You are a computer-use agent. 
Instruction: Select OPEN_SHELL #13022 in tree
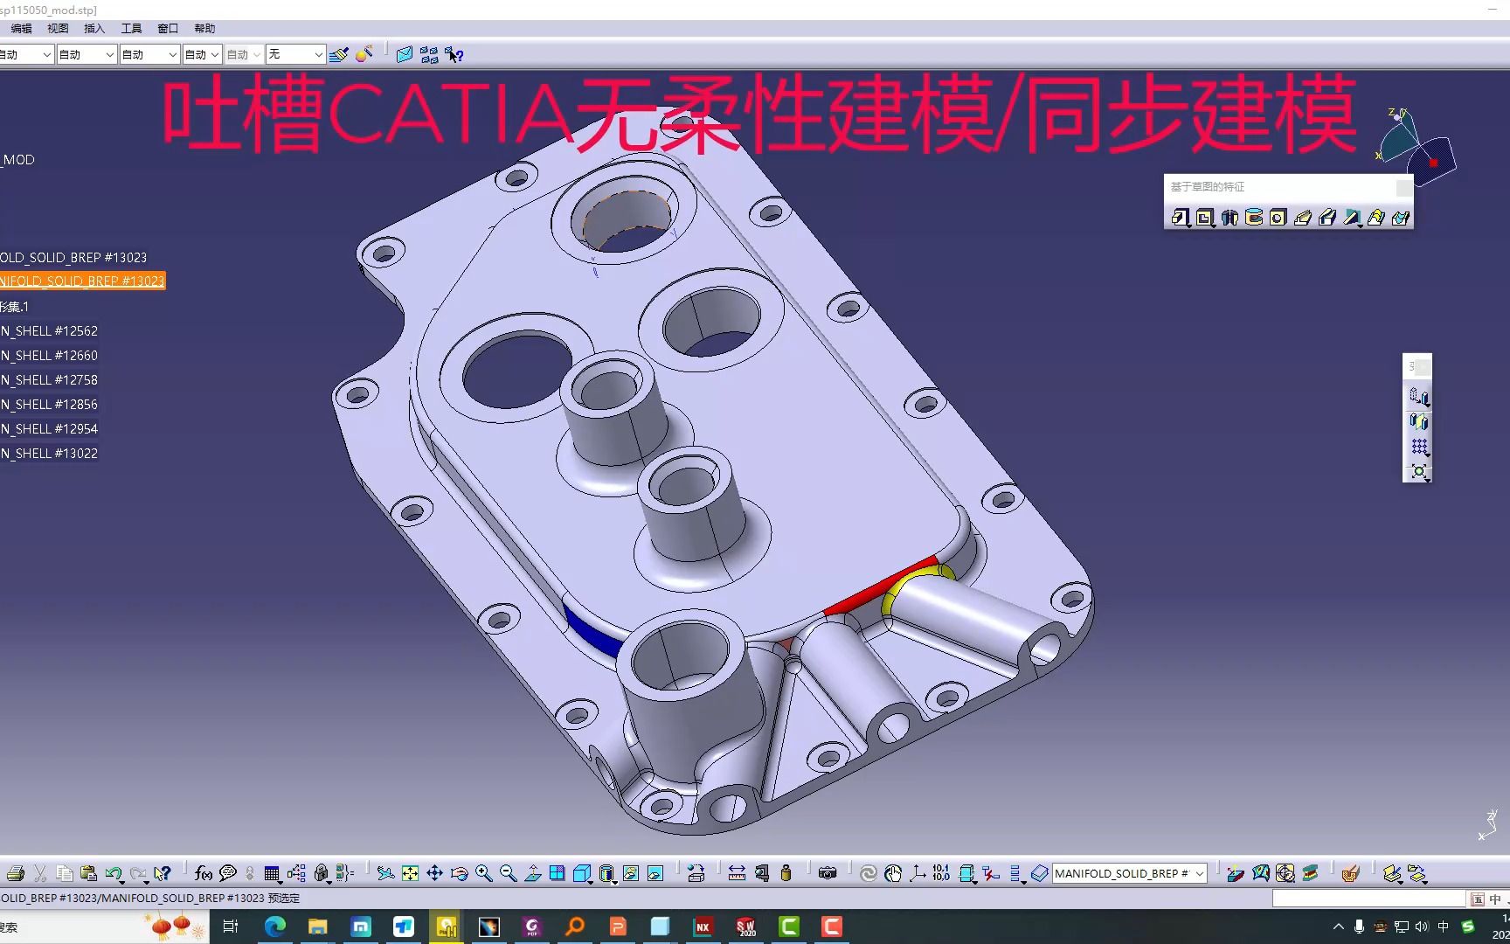pyautogui.click(x=49, y=454)
